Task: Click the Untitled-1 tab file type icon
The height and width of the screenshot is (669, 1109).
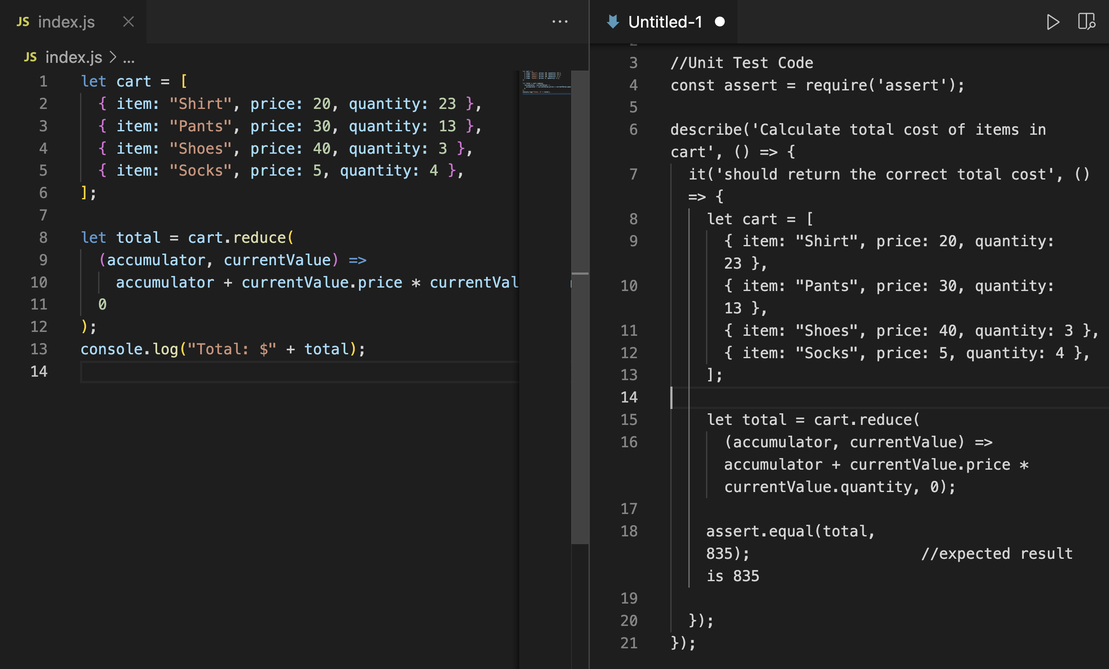Action: [x=613, y=22]
